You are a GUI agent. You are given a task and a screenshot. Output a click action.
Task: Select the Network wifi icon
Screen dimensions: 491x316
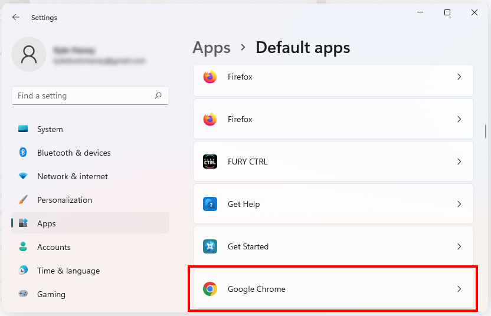[x=23, y=176]
